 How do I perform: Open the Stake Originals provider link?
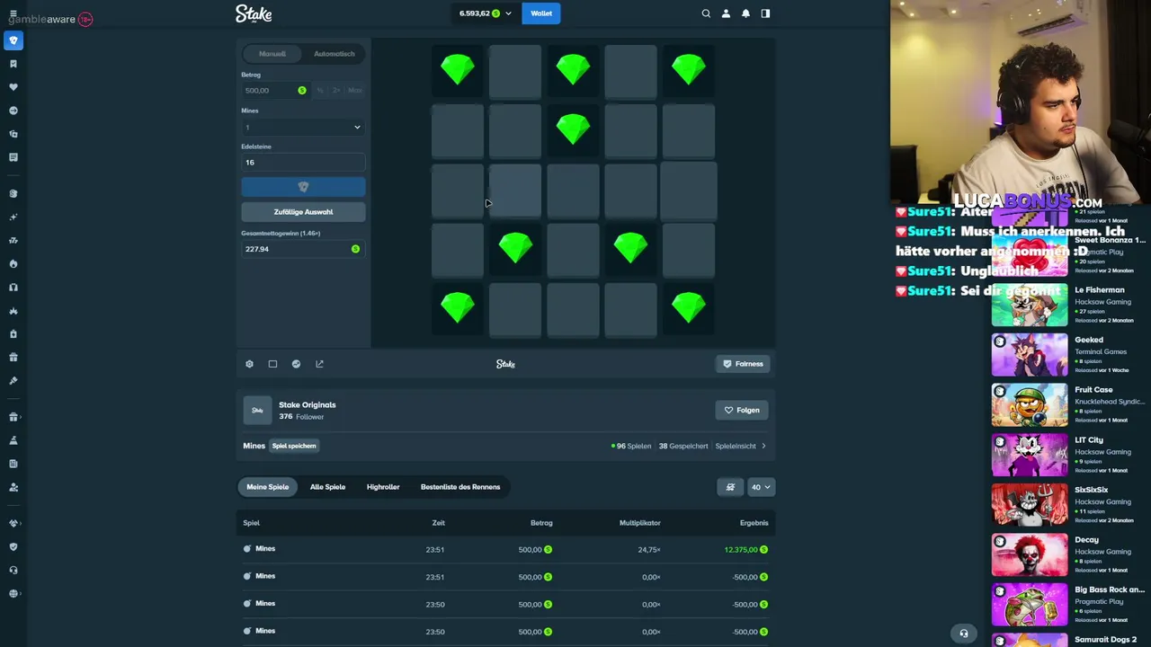(x=307, y=404)
